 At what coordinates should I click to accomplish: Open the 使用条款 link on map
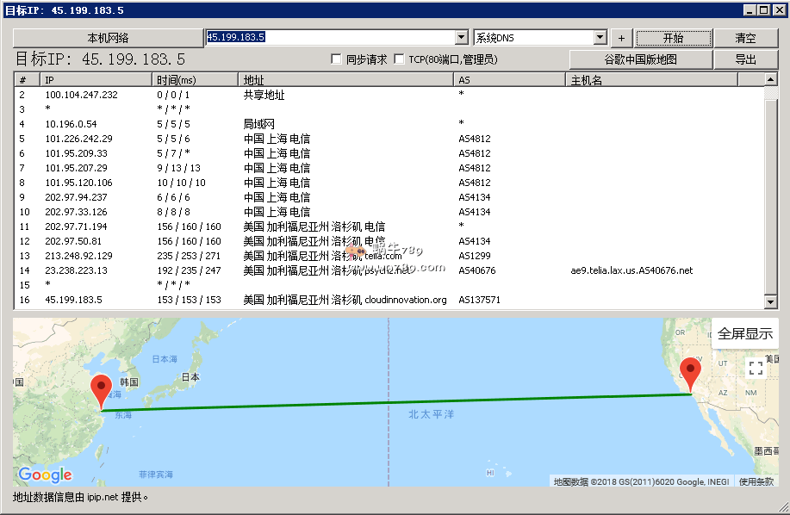(x=756, y=481)
